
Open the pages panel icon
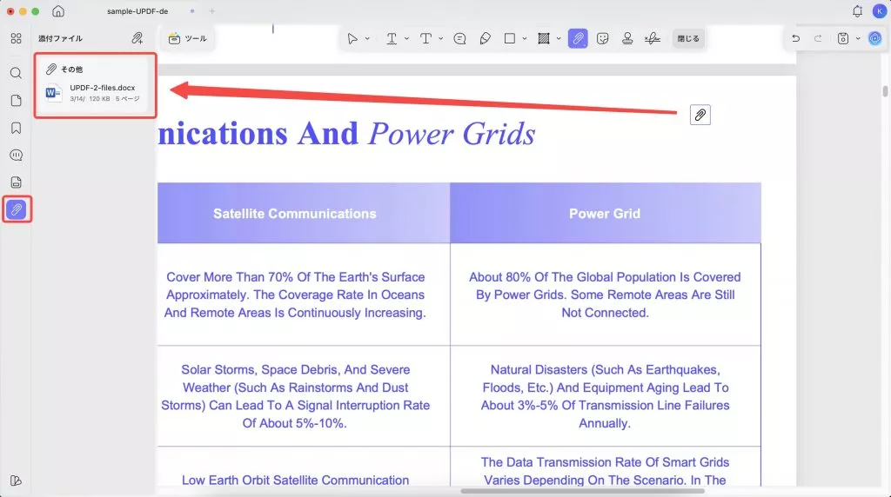(x=16, y=101)
